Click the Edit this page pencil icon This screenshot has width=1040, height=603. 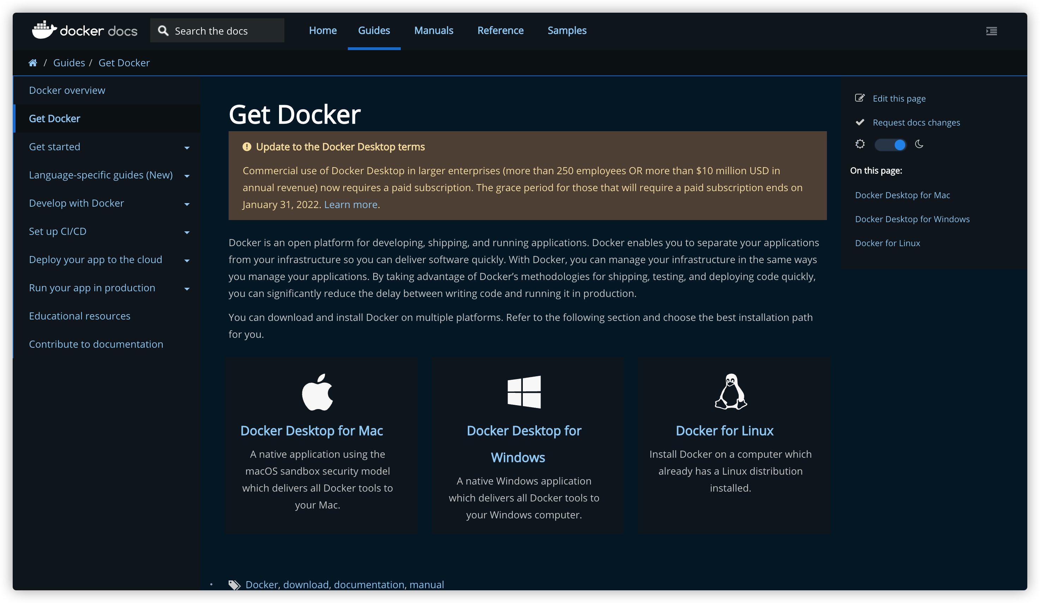pos(860,98)
